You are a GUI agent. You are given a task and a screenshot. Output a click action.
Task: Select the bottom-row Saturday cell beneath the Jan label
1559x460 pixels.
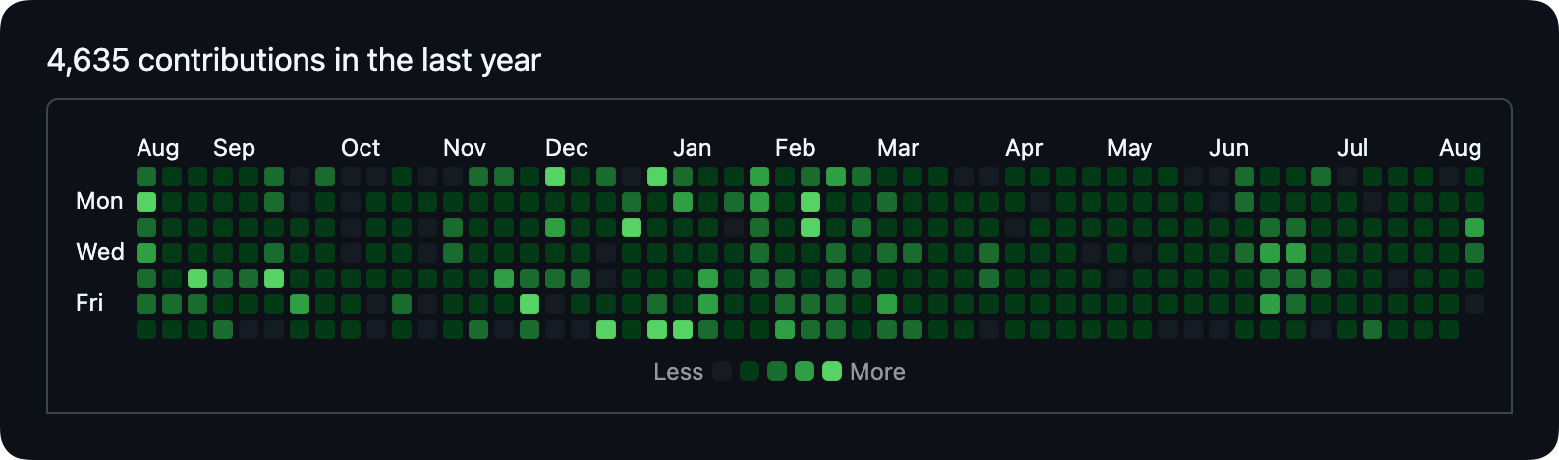point(683,330)
